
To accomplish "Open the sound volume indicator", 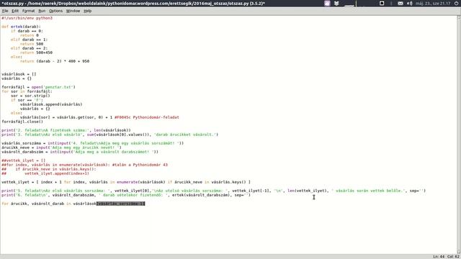I will tap(410, 3).
